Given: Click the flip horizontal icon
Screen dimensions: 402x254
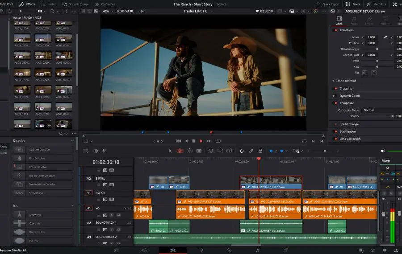Looking at the screenshot, I should coord(364,73).
